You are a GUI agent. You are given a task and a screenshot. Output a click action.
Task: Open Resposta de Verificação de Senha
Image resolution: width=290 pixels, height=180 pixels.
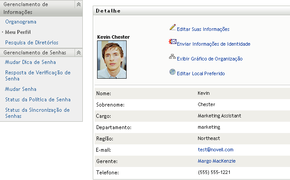[x=38, y=76]
